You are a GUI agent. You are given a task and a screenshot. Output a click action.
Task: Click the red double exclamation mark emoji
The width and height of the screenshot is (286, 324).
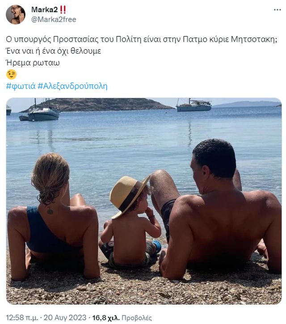point(63,9)
